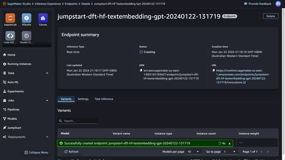Switch to the Test inference tab
Screen dimensions: 285x160
click(104, 99)
